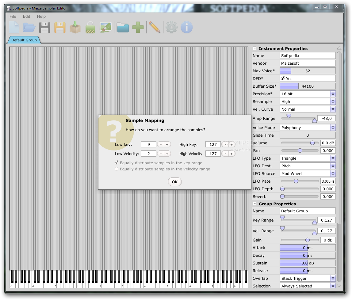The height and width of the screenshot is (300, 352).
Task: Click the LFO Rate slider handle
Action: [296, 181]
